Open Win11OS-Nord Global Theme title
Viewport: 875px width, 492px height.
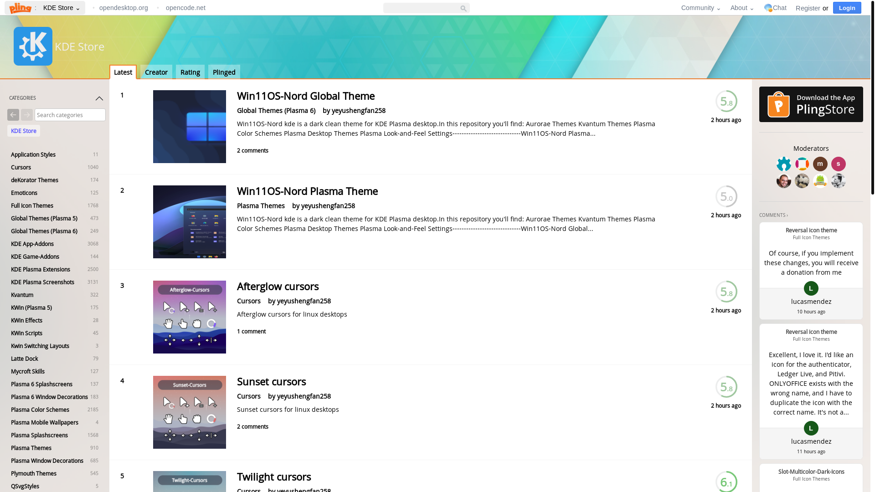tap(306, 96)
